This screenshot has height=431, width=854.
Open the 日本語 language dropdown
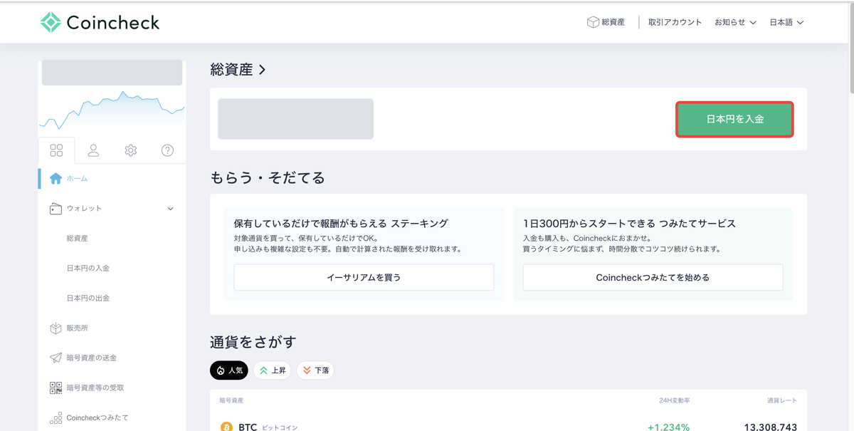786,22
